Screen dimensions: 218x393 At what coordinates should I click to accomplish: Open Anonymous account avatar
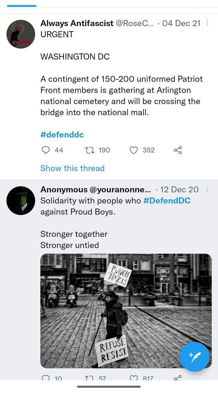(21, 200)
